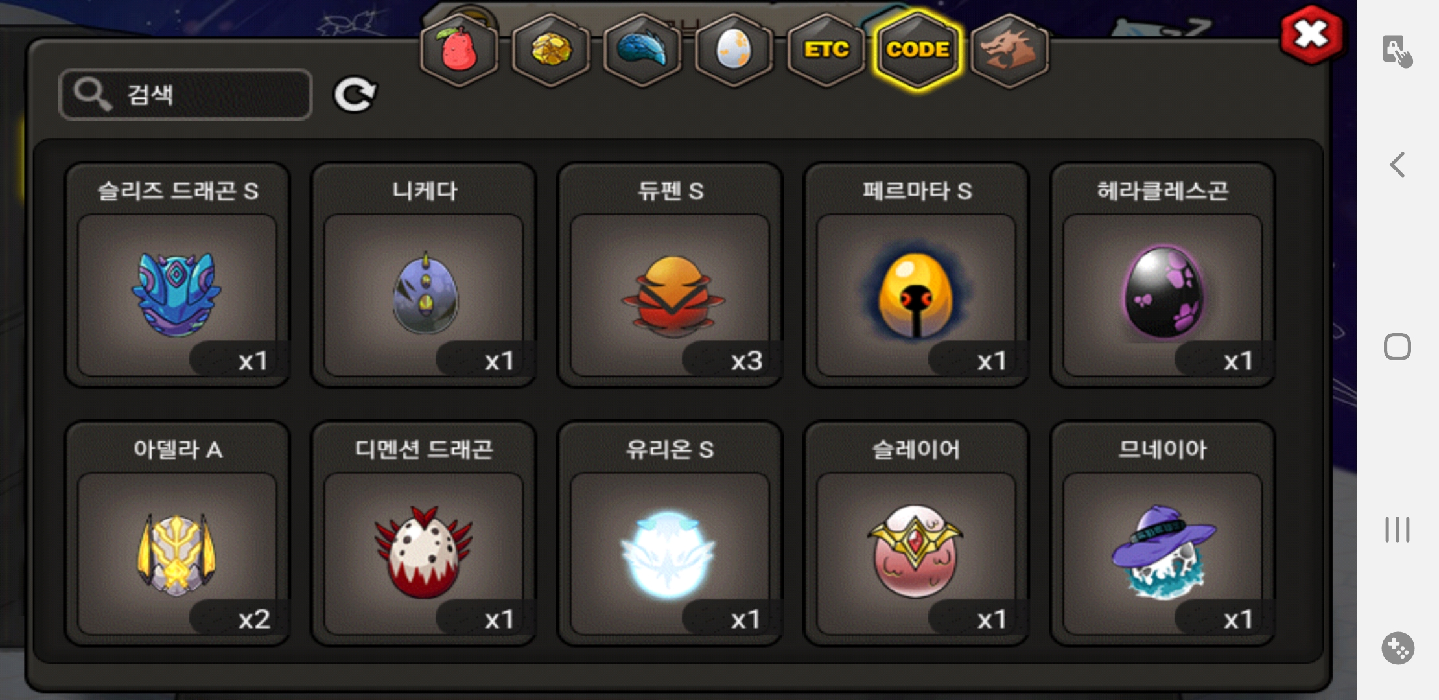Click the refresh arrow icon

[x=355, y=95]
